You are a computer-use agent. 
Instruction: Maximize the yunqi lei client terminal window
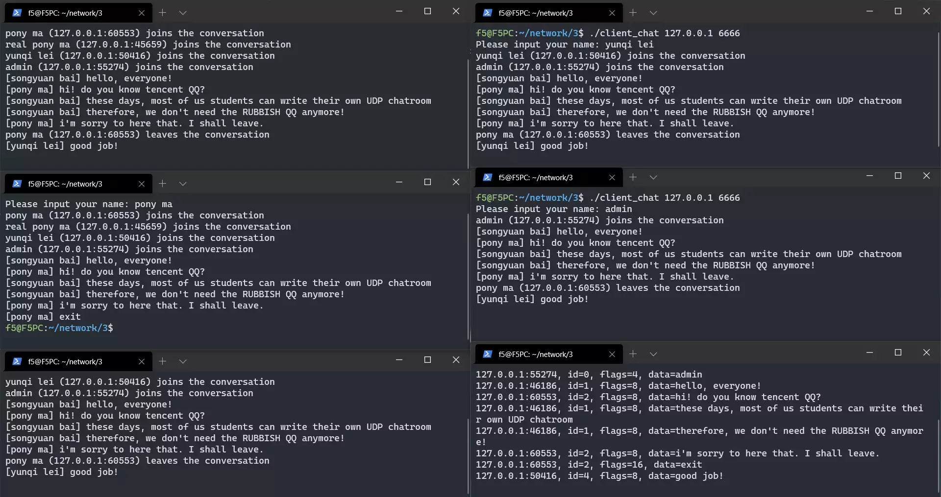(898, 11)
